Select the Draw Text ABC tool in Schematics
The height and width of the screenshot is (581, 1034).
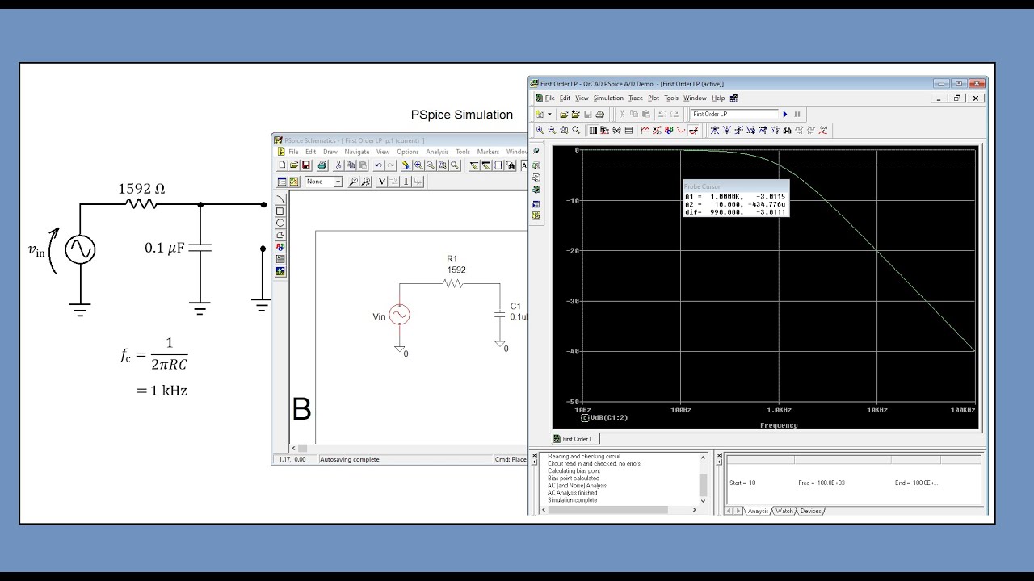280,247
